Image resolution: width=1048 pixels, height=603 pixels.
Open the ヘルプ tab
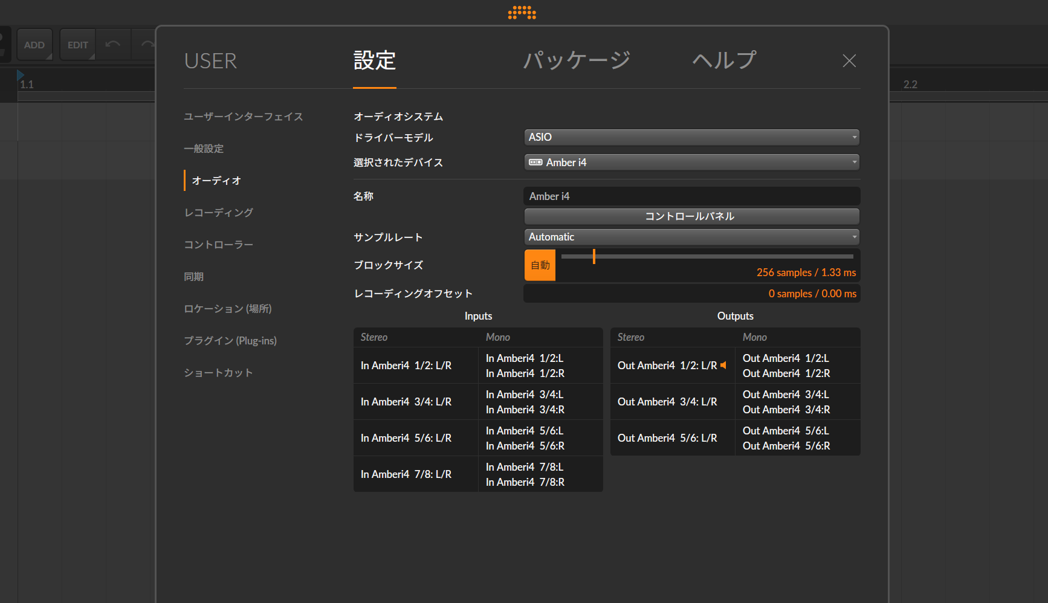point(725,60)
